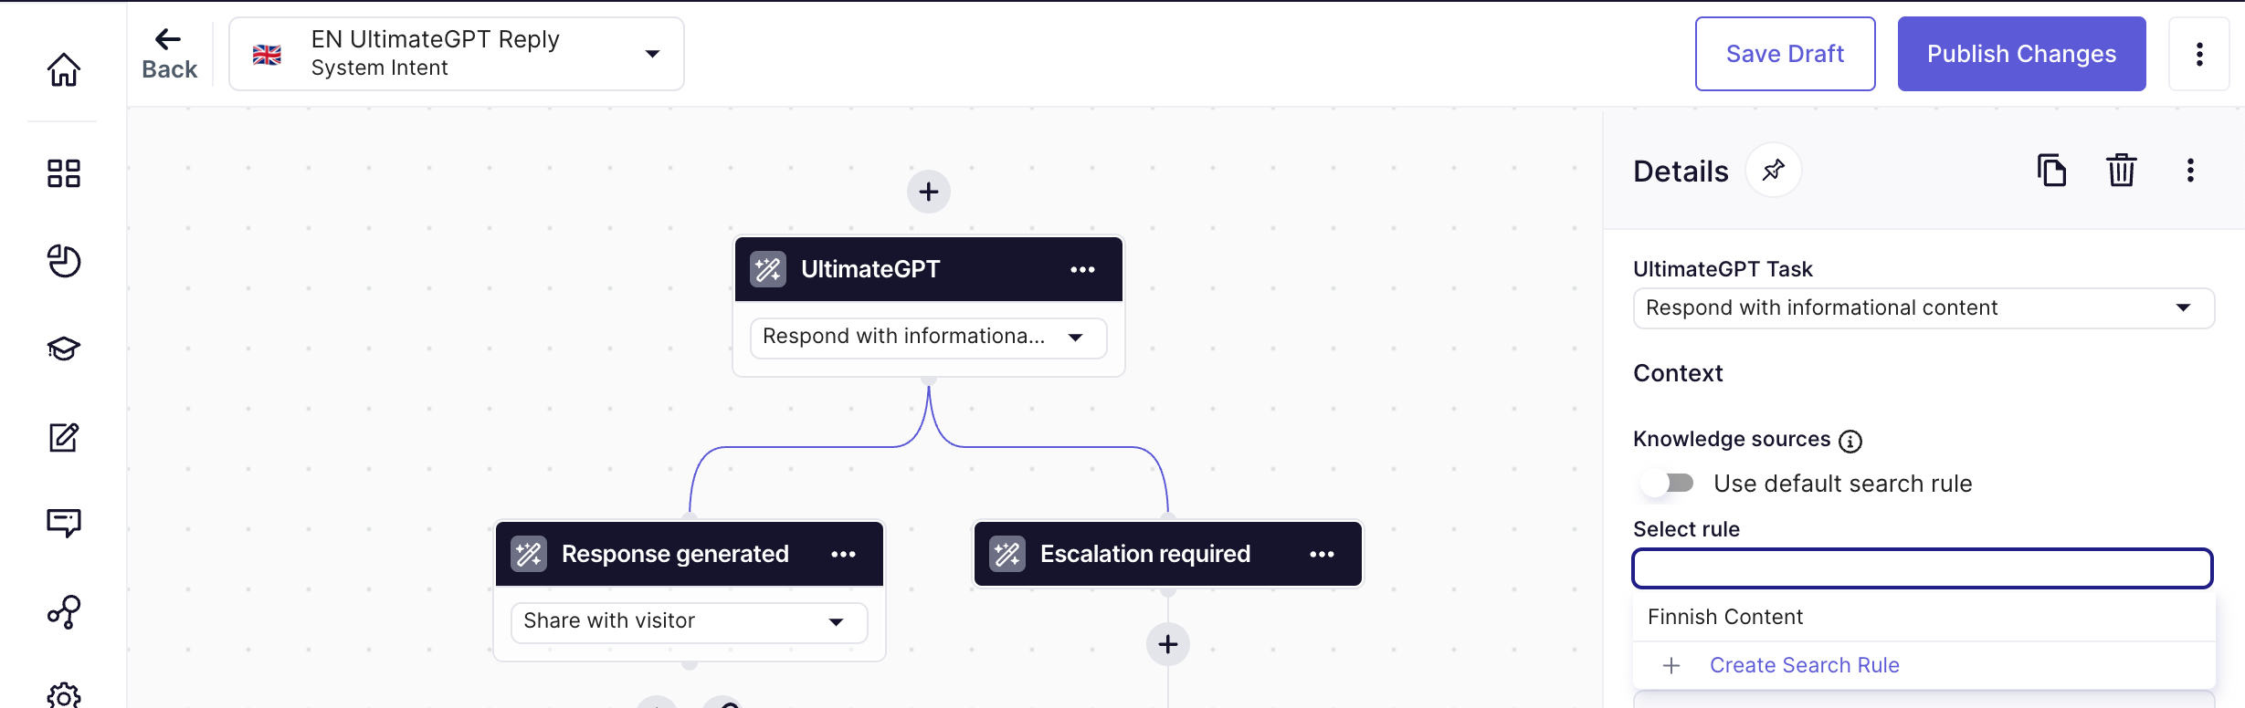Expand the Share with visitor dropdown
Screen dimensions: 2245x708
690,621
